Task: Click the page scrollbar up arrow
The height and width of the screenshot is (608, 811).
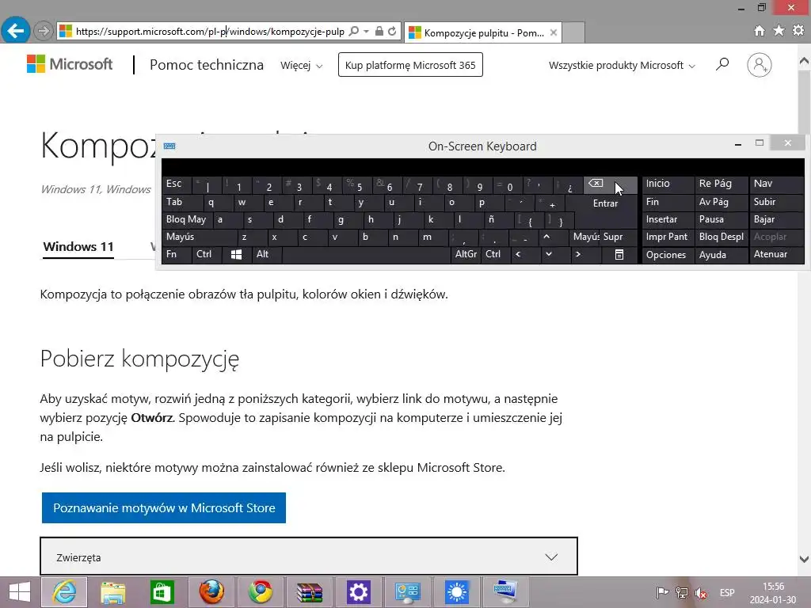Action: 804,61
